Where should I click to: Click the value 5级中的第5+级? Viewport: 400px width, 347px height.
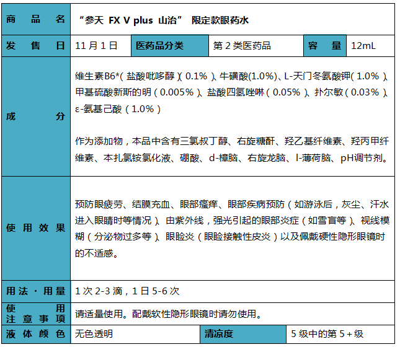pyautogui.click(x=327, y=334)
